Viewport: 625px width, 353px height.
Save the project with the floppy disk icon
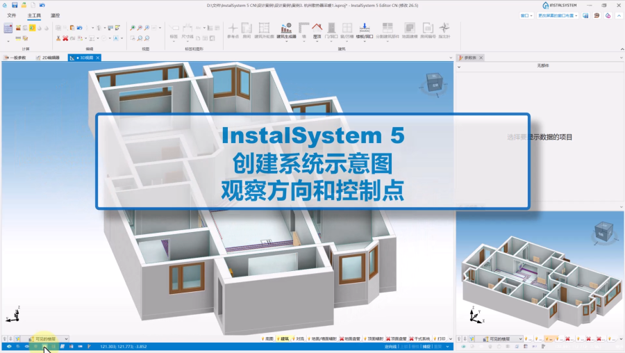(x=15, y=5)
